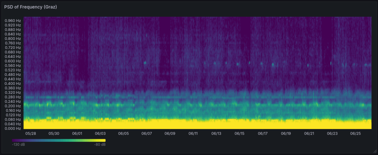Click the 06/15 date label
Image resolution: width=378 pixels, height=155 pixels.
240,133
